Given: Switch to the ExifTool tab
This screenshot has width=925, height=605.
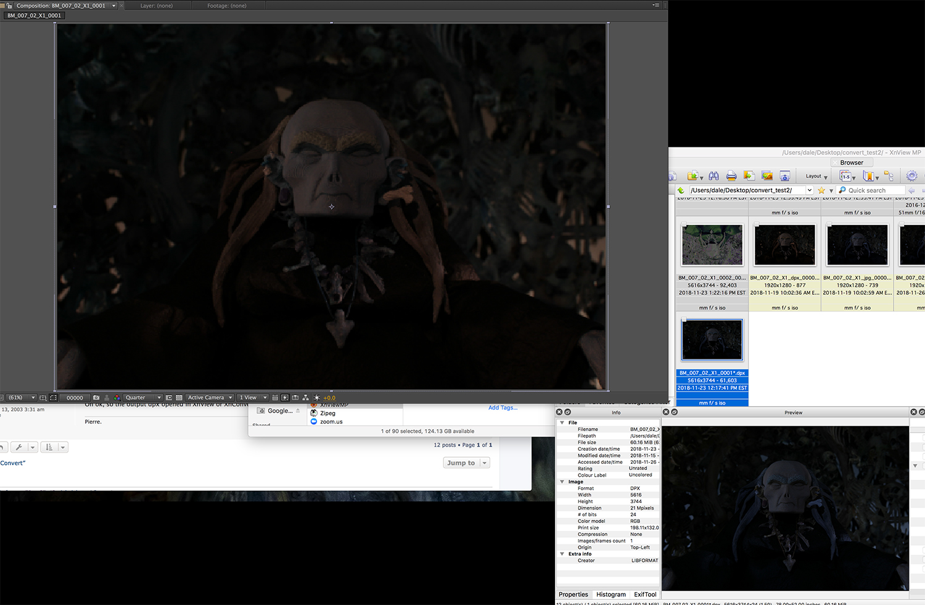Looking at the screenshot, I should [645, 595].
